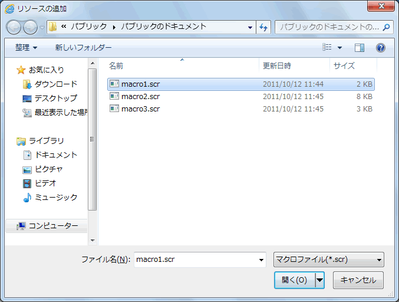Click the 8 KB size cell
399x302 pixels.
(x=364, y=97)
